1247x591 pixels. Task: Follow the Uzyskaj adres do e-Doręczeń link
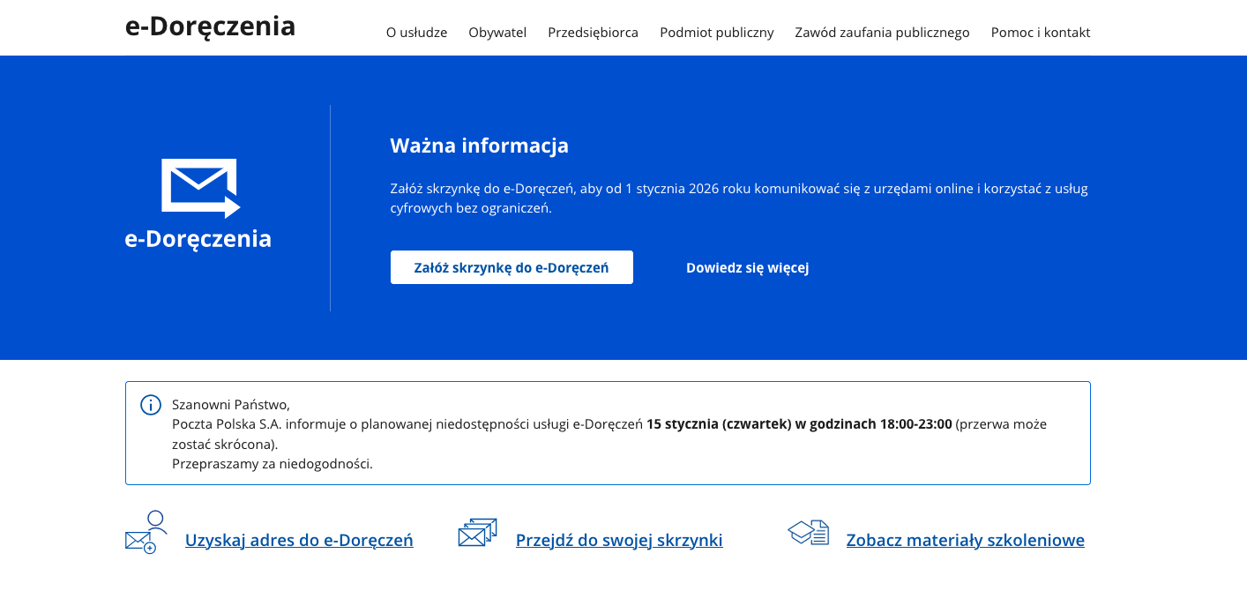pos(299,540)
